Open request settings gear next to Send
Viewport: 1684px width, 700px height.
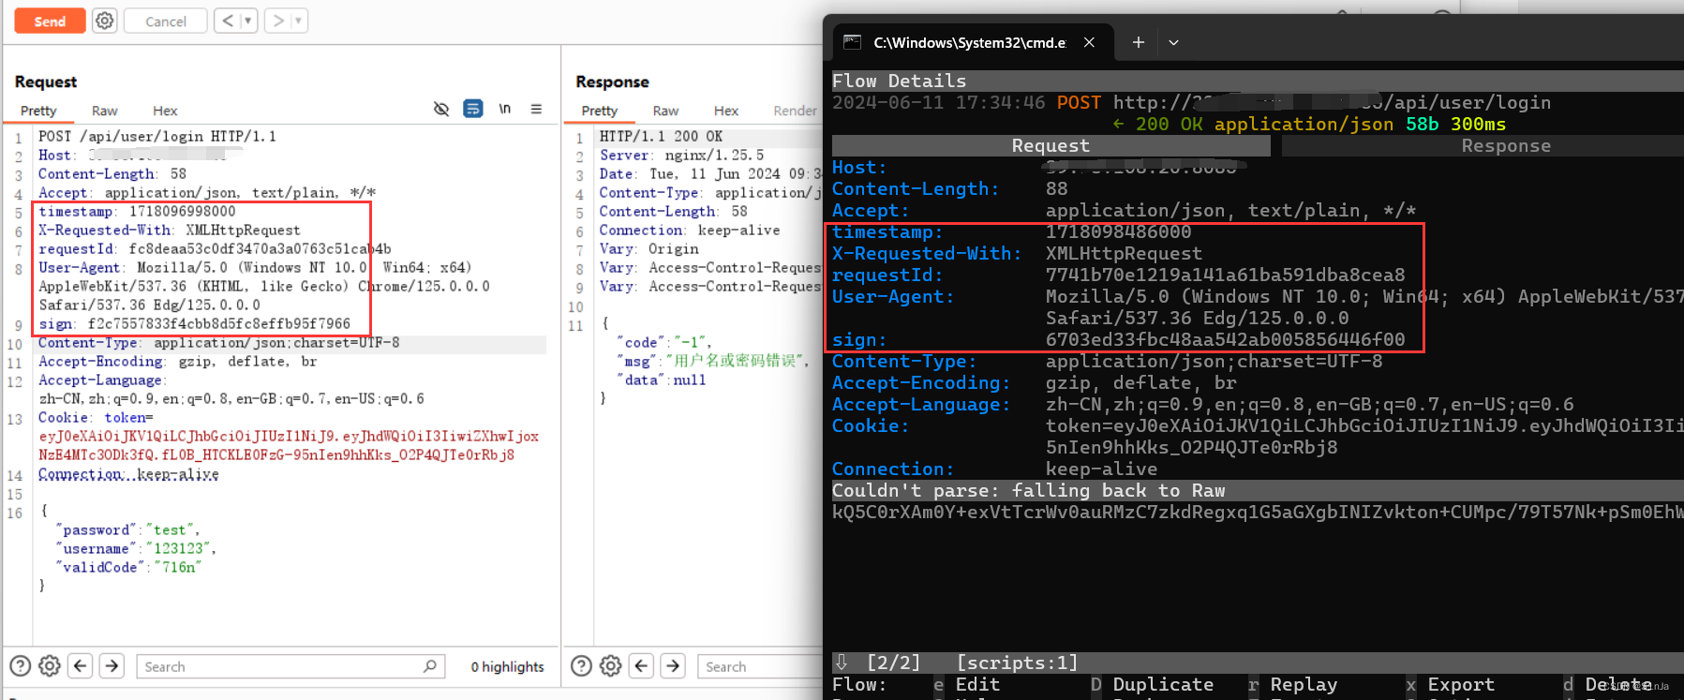(x=105, y=21)
